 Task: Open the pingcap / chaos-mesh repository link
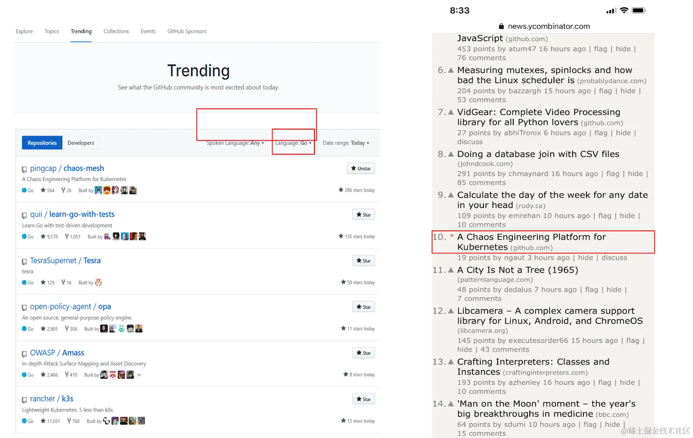[67, 168]
